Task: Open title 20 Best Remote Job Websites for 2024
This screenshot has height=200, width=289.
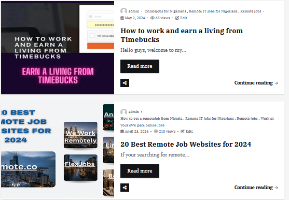Action: click(x=186, y=144)
